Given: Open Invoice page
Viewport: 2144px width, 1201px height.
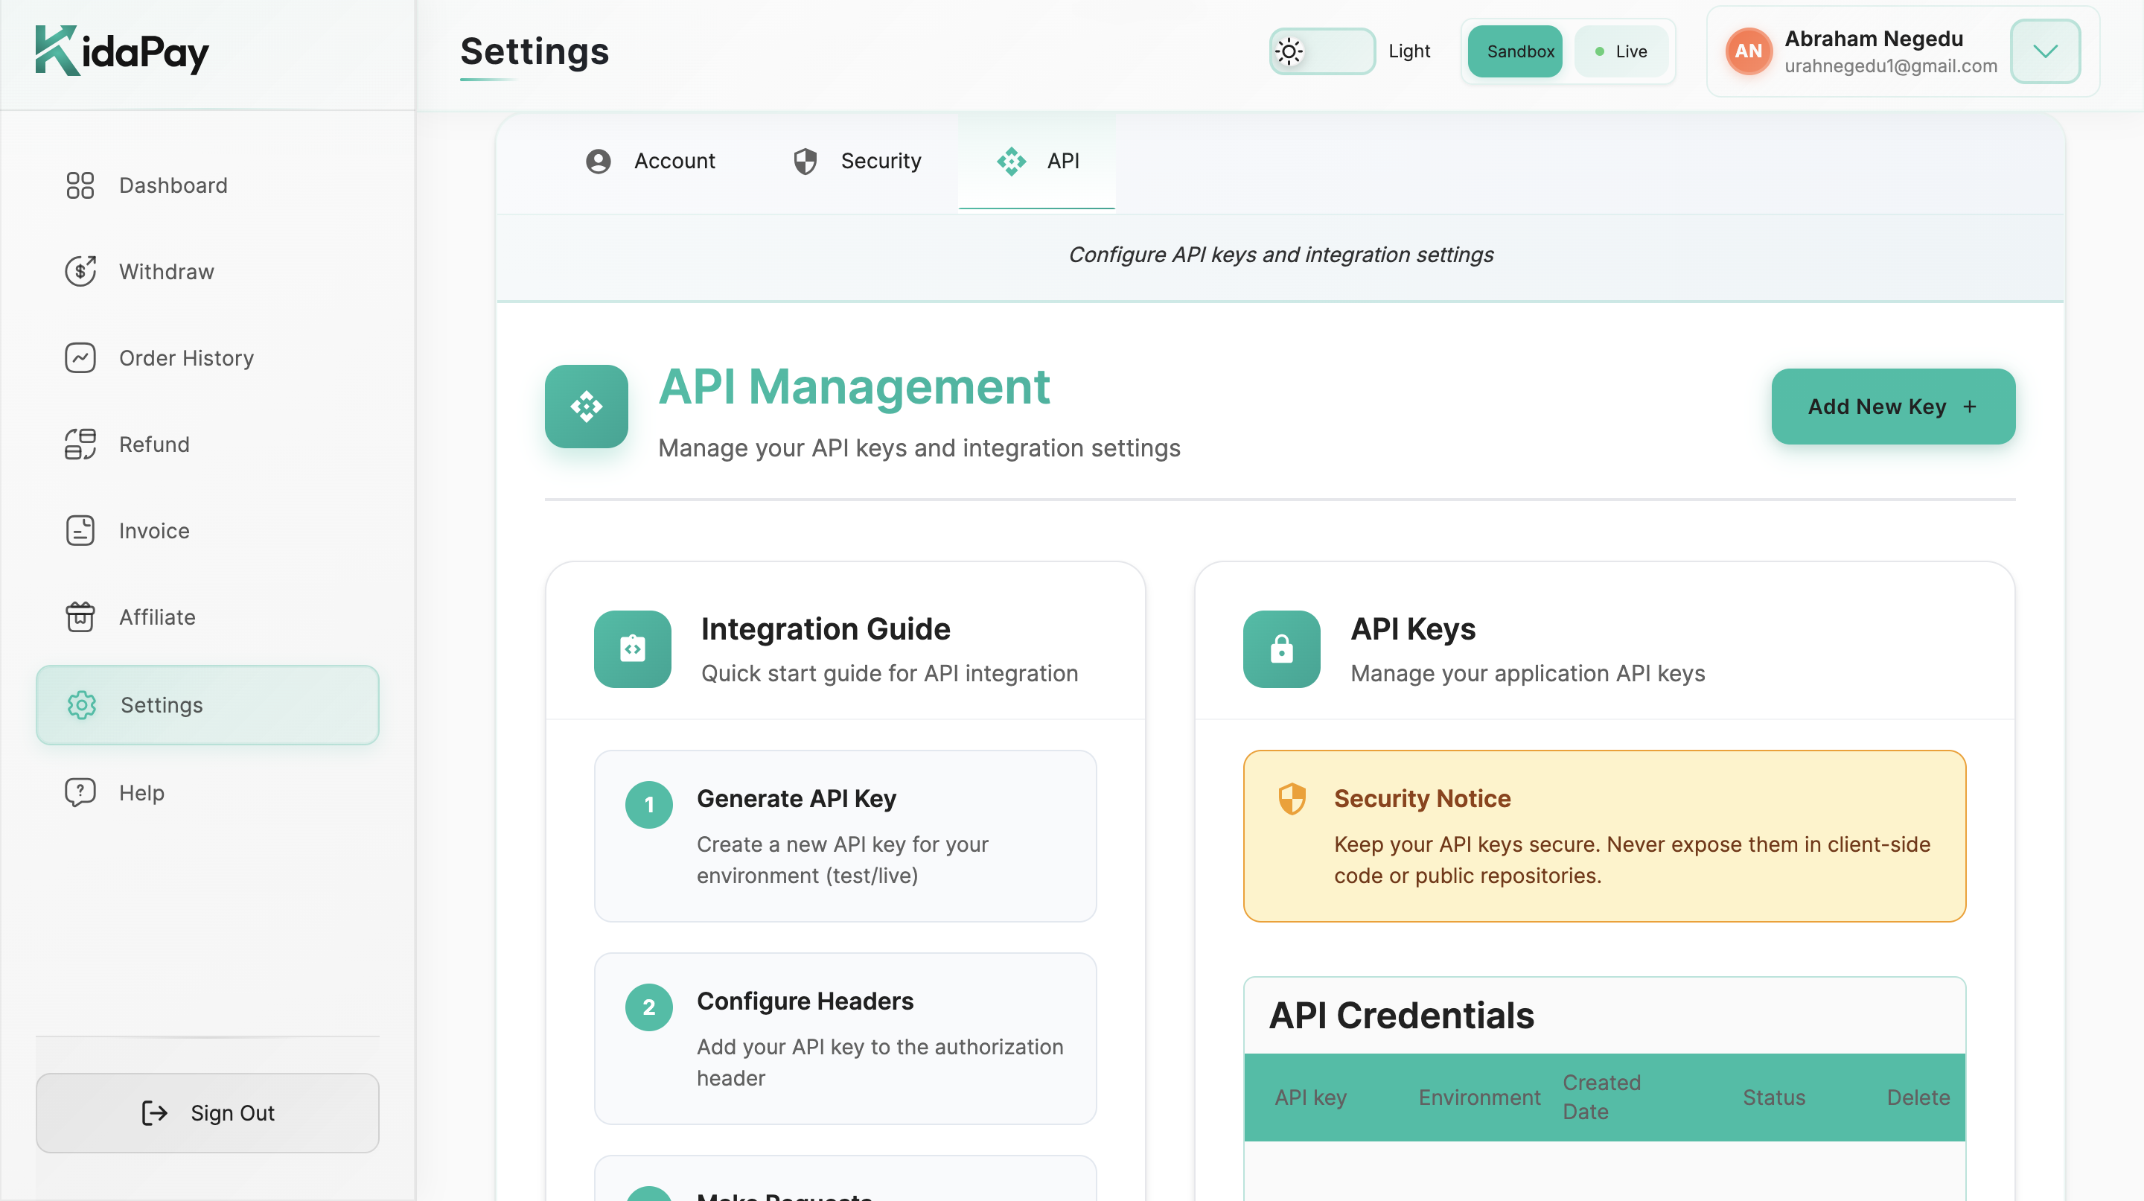Looking at the screenshot, I should [x=207, y=530].
